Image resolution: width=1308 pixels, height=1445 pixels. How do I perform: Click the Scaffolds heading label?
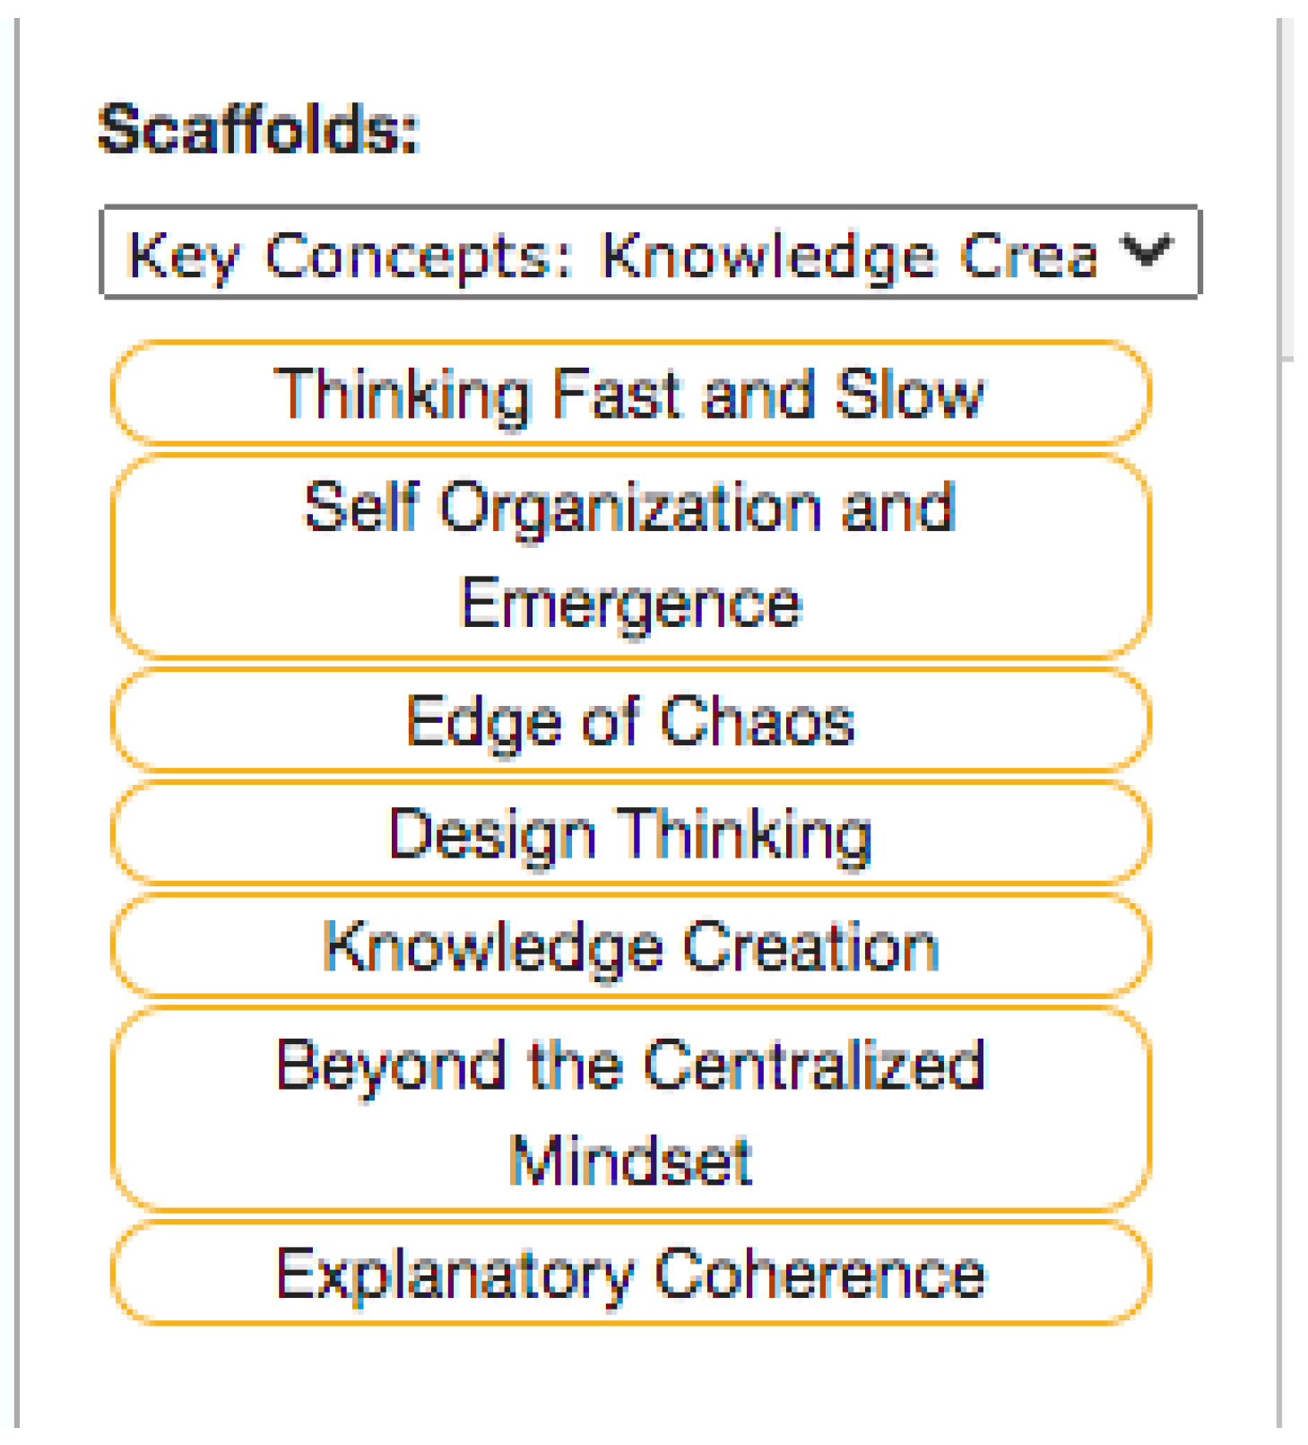pyautogui.click(x=258, y=129)
